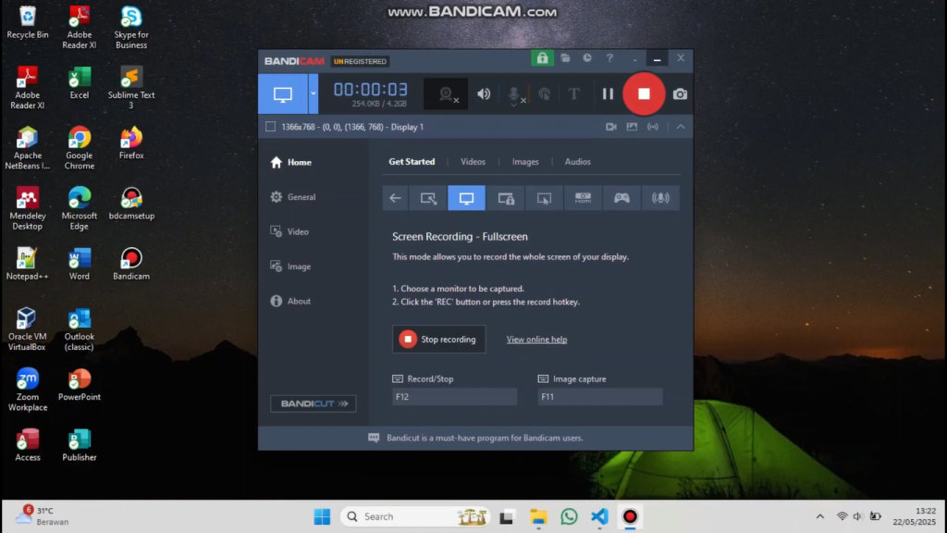Click the image icon in the display bar
Screen dimensions: 947x533
[x=632, y=127]
